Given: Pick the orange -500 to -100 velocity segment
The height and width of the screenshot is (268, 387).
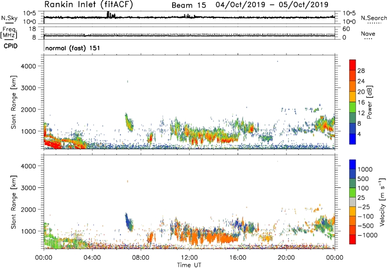Looking at the screenshot, I should [353, 221].
